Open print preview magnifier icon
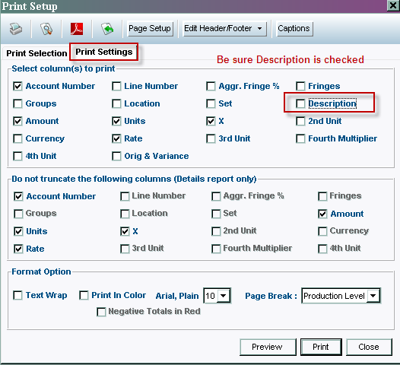 coord(46,29)
